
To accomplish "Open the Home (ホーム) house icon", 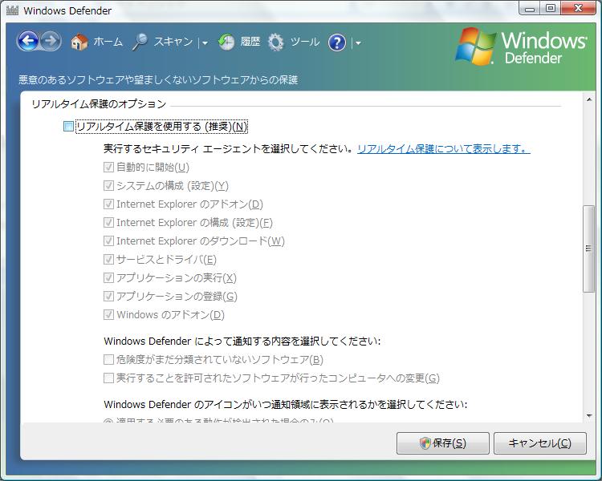I will pyautogui.click(x=79, y=42).
